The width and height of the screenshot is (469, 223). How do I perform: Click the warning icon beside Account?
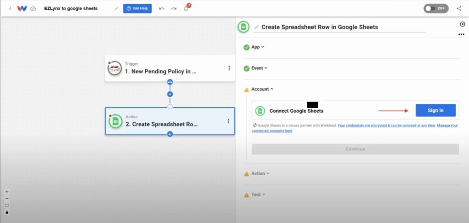[x=246, y=90]
